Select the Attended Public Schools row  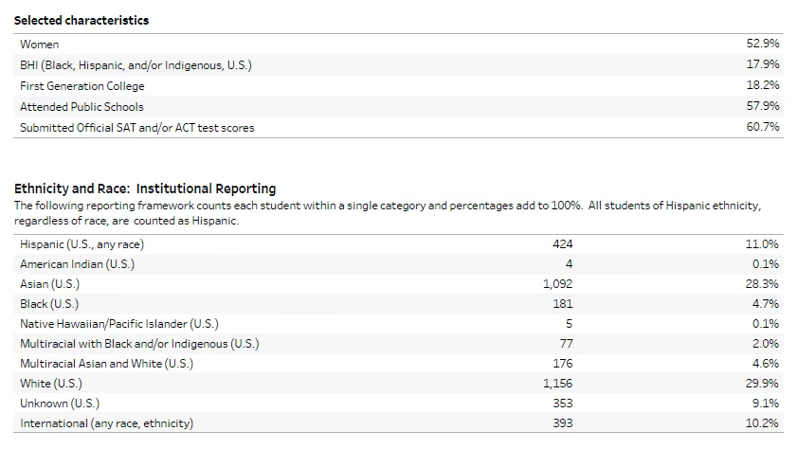[82, 107]
